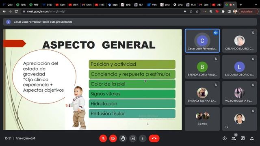Show the participants people panel
This screenshot has height=146, width=260.
tap(234, 138)
